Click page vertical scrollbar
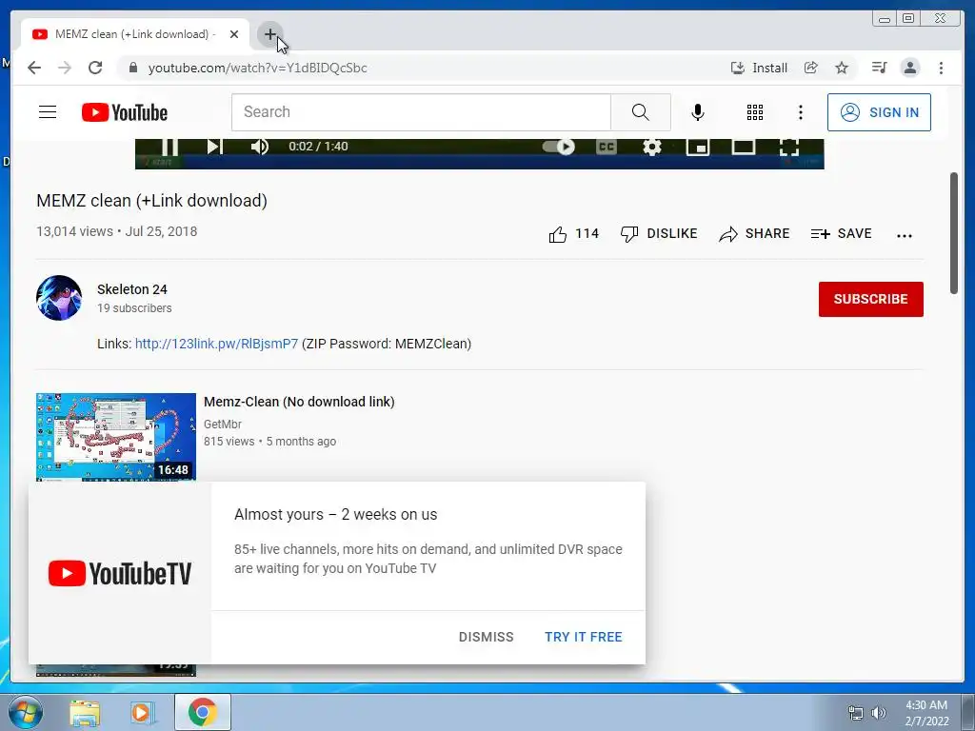975x731 pixels. [954, 233]
